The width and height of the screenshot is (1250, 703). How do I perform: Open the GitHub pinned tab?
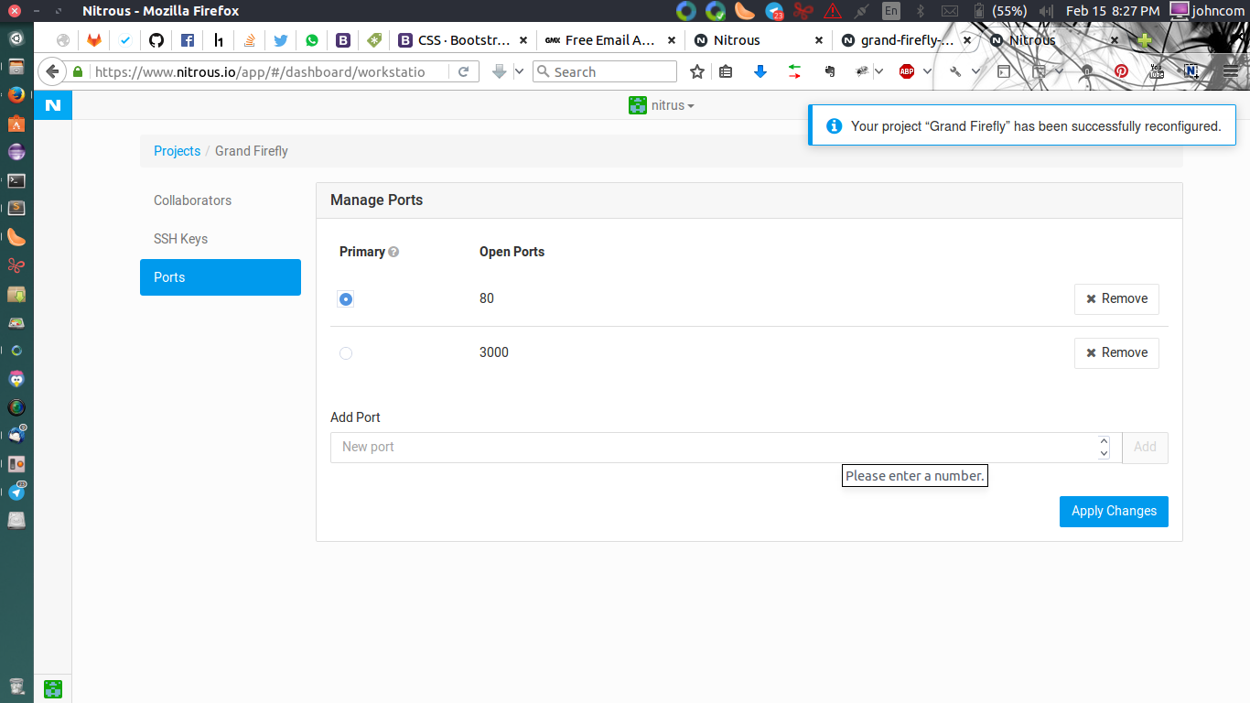pos(156,40)
